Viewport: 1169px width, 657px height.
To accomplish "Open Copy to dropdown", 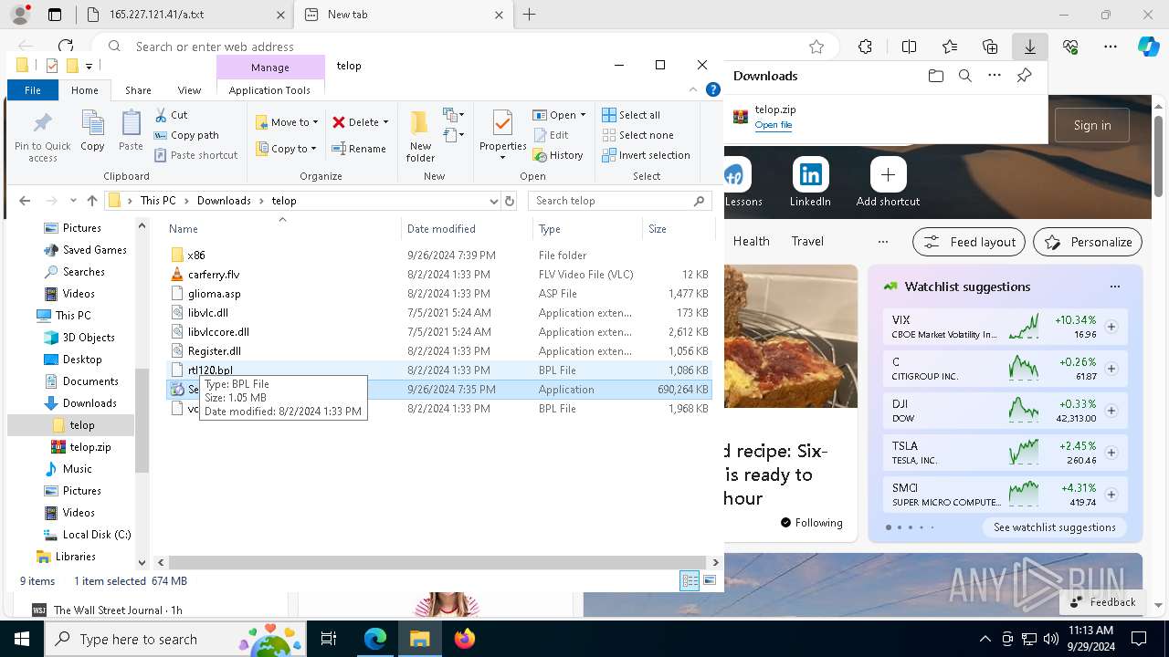I will [x=286, y=149].
